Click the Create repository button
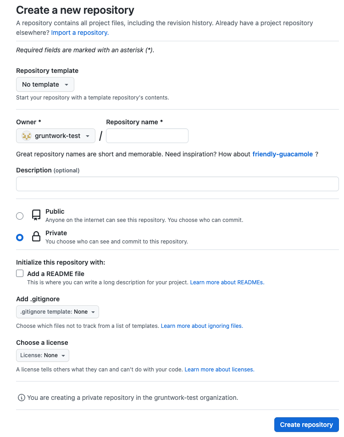Image resolution: width=344 pixels, height=437 pixels. (x=306, y=424)
